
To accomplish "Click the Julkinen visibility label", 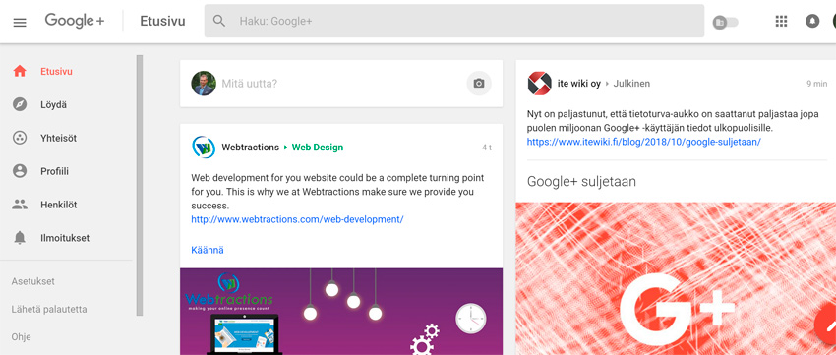I will point(631,84).
